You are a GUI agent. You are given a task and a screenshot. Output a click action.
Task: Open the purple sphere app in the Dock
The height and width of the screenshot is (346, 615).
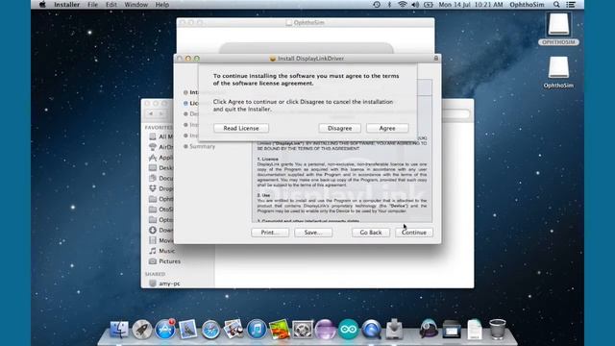(325, 329)
